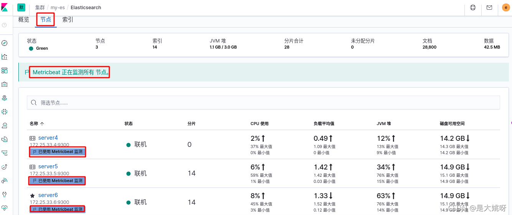Open the Canvas sidebar icon

click(x=5, y=84)
